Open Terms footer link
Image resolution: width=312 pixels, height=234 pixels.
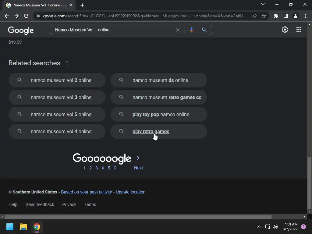click(90, 204)
